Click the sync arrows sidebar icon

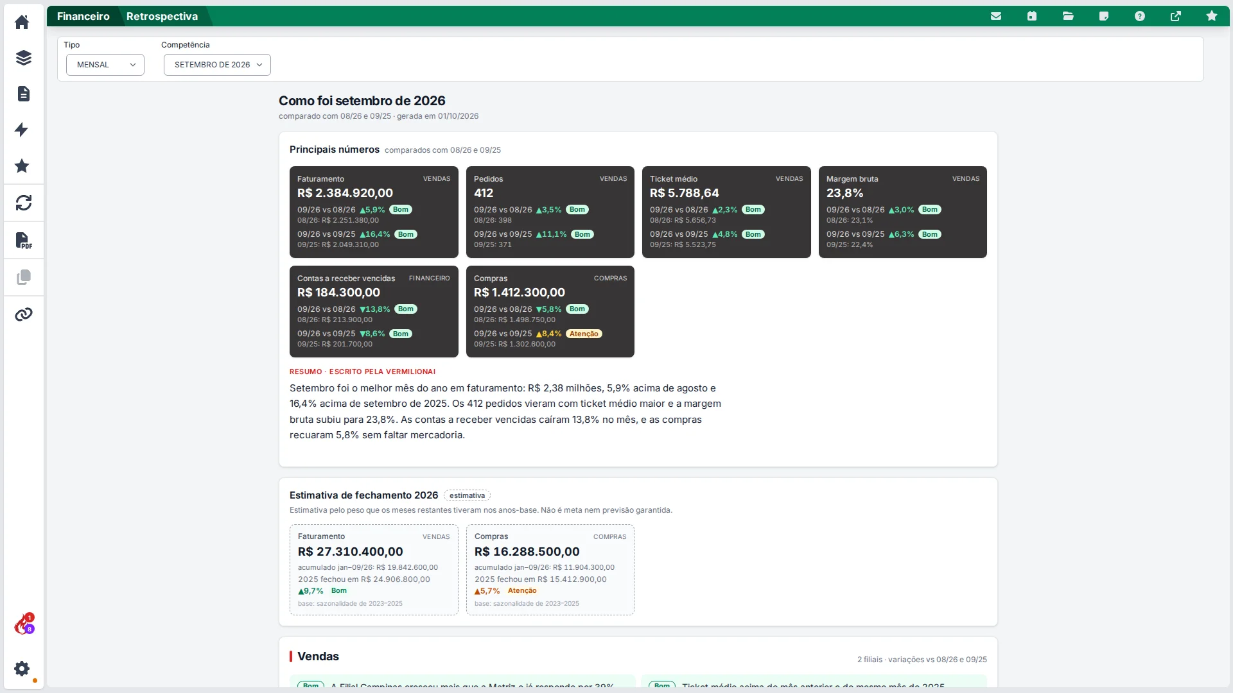coord(23,203)
